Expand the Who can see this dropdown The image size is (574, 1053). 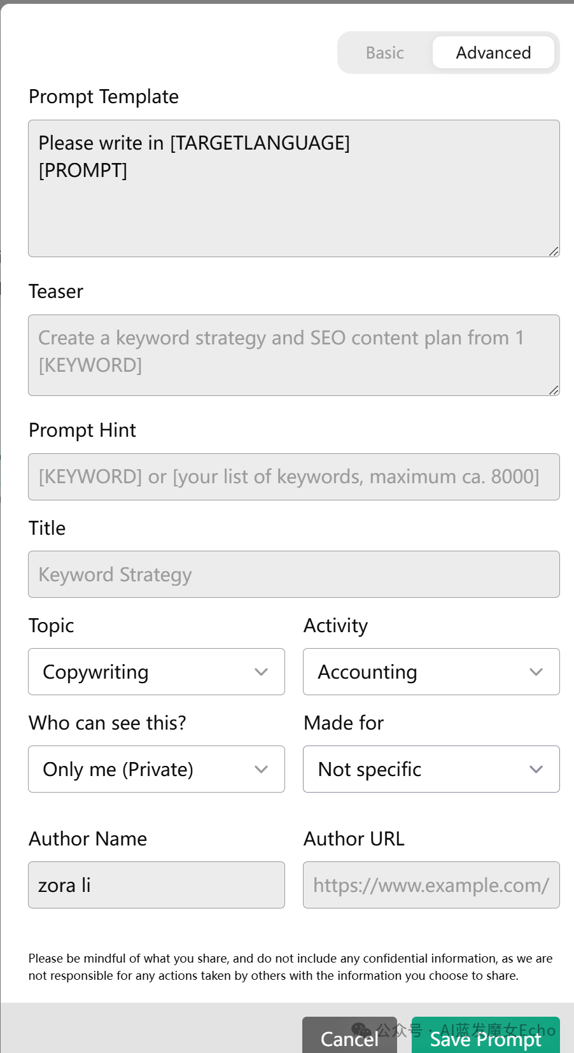[157, 769]
